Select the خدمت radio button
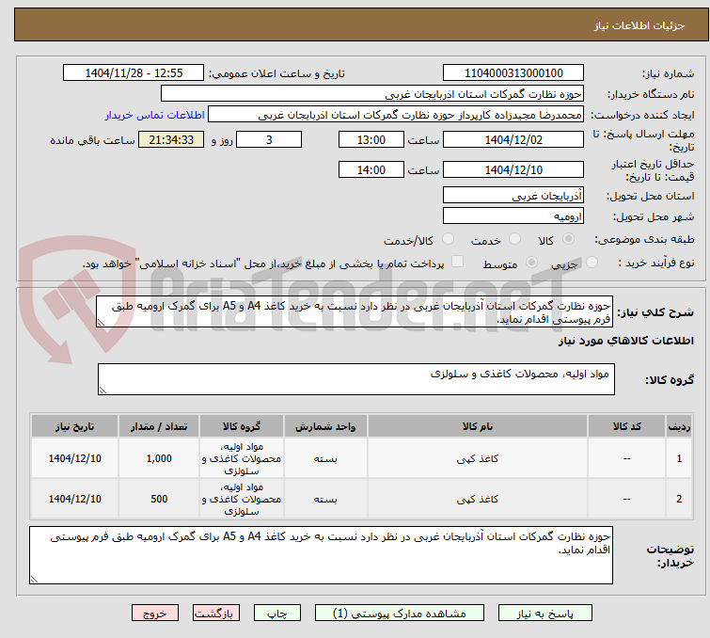 tap(514, 239)
